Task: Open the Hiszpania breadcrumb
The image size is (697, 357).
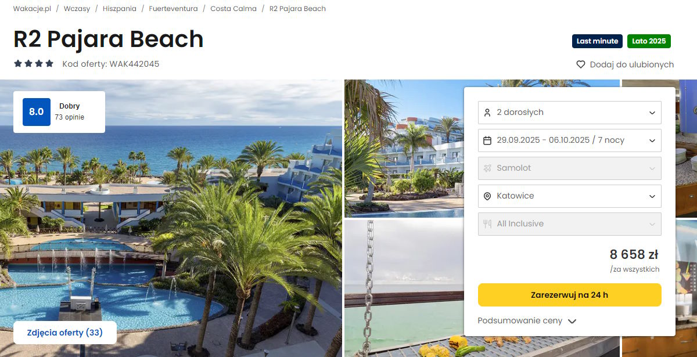Action: point(120,9)
